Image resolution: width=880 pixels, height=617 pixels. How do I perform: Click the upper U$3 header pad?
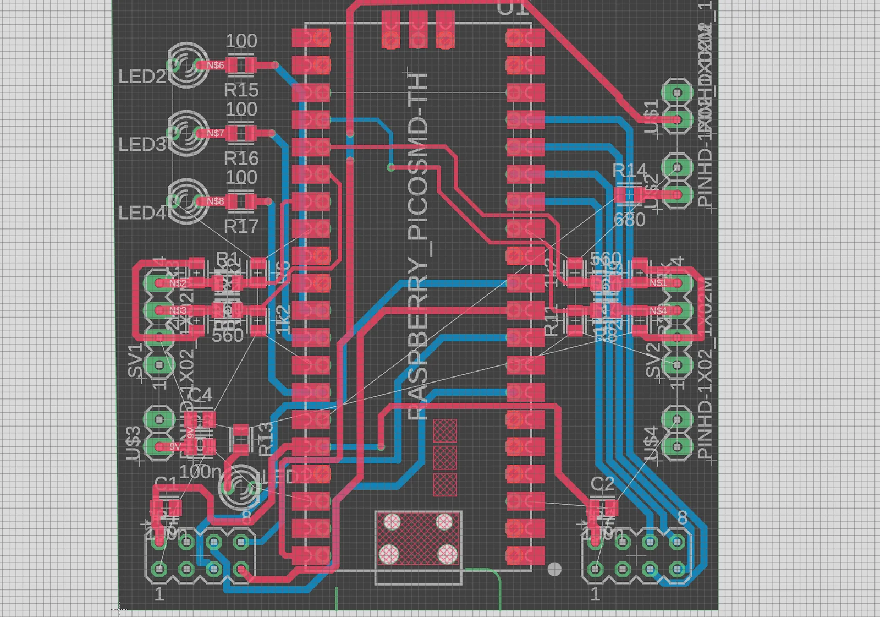click(159, 419)
